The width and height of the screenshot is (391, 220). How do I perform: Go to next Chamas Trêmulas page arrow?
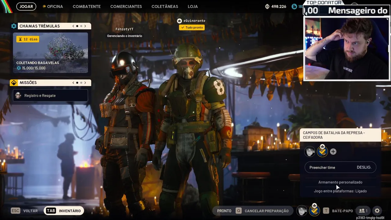(x=85, y=26)
